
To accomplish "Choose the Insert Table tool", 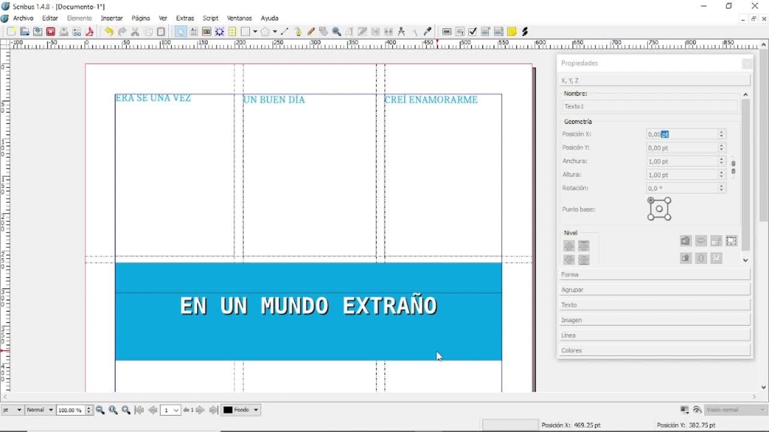I will pos(233,32).
